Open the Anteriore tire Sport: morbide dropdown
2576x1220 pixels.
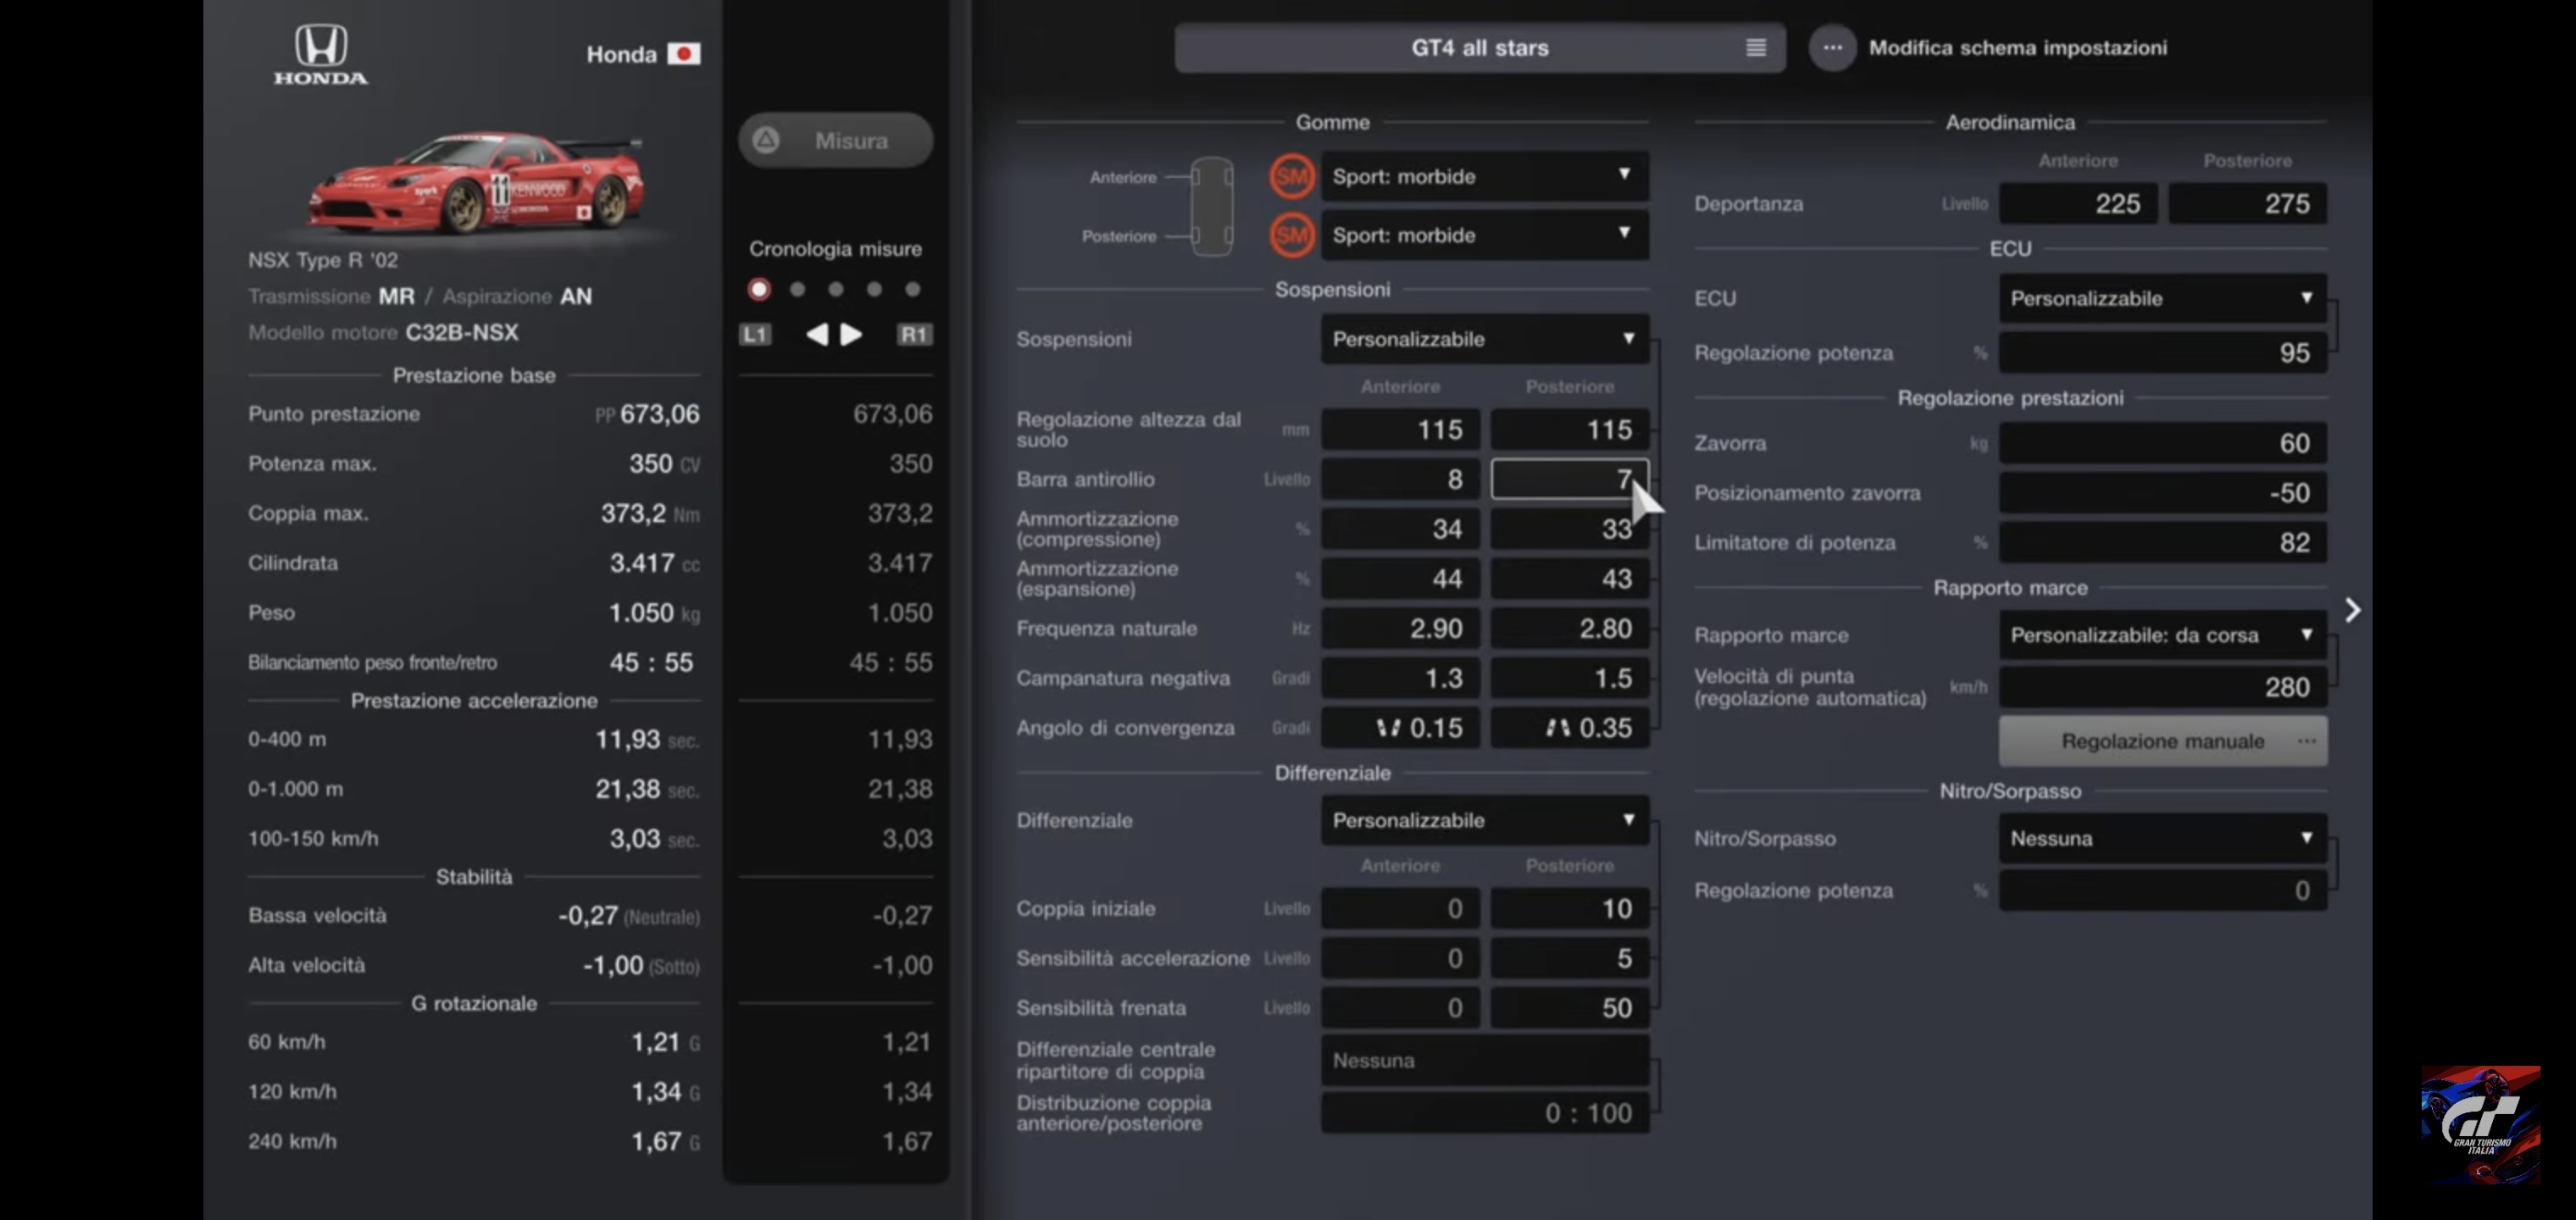pos(1483,177)
